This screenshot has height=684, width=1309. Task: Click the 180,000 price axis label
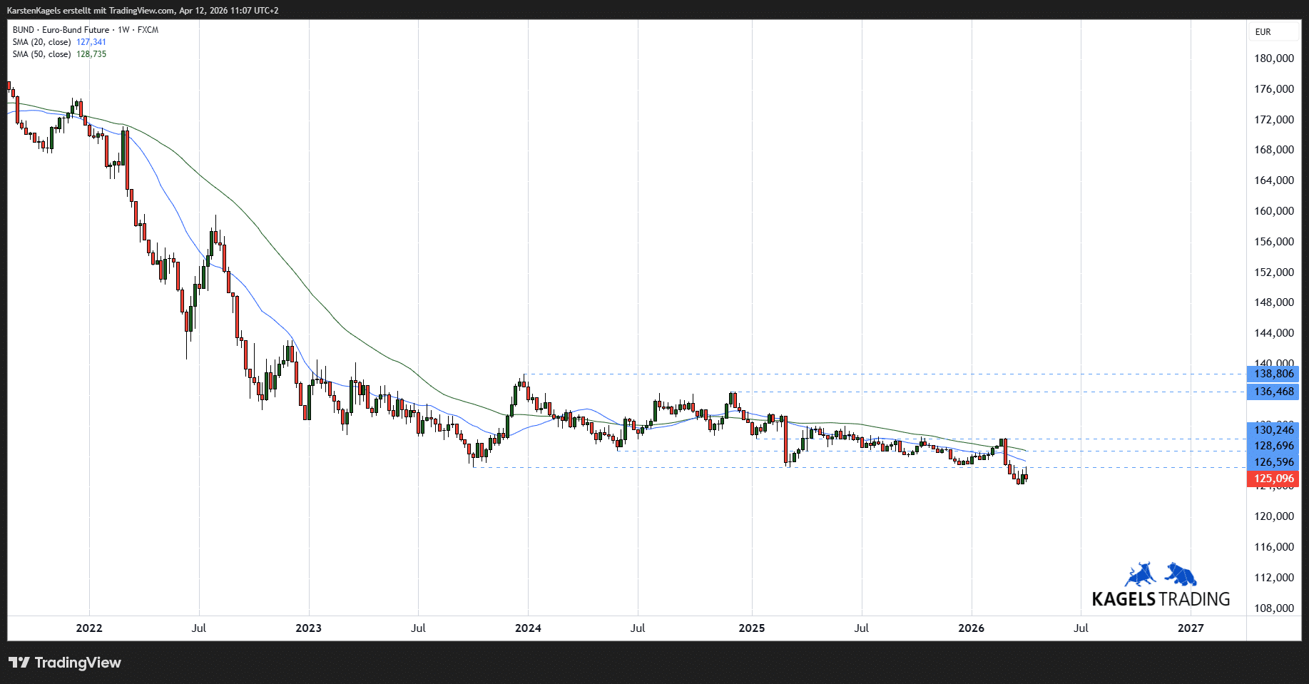1274,58
